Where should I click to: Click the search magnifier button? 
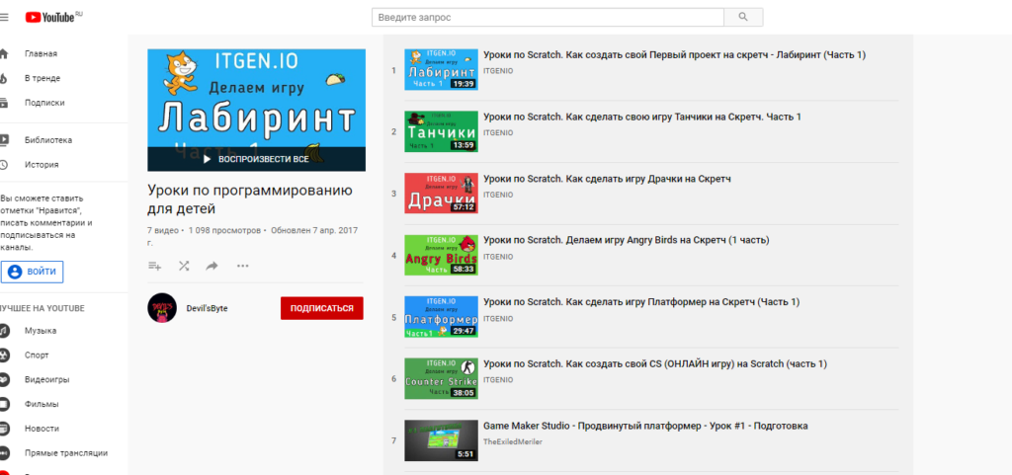coord(743,18)
